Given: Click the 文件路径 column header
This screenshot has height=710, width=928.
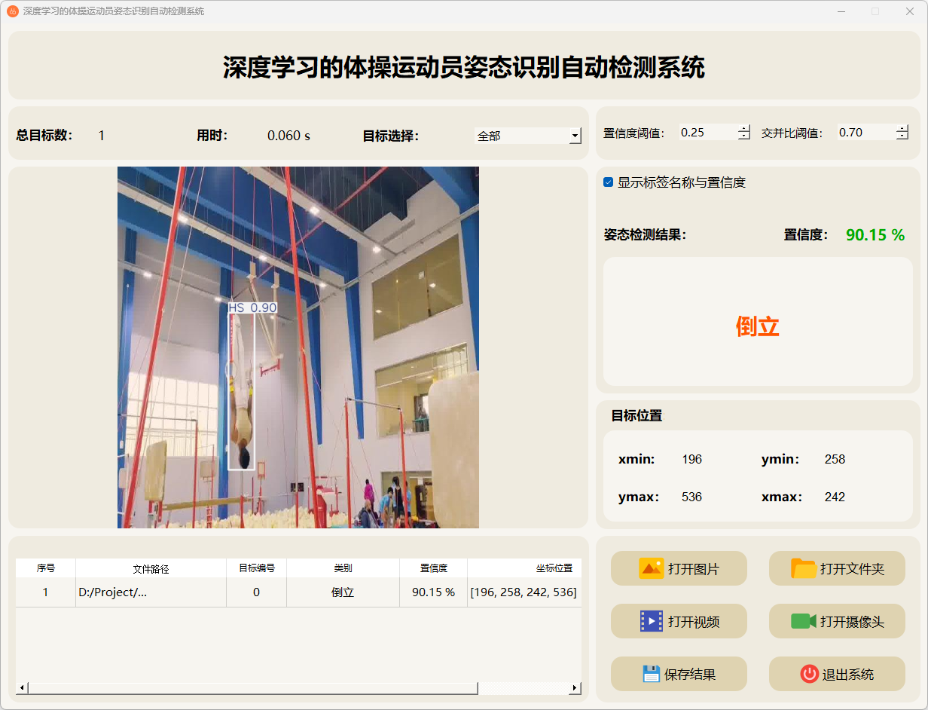Looking at the screenshot, I should [151, 568].
